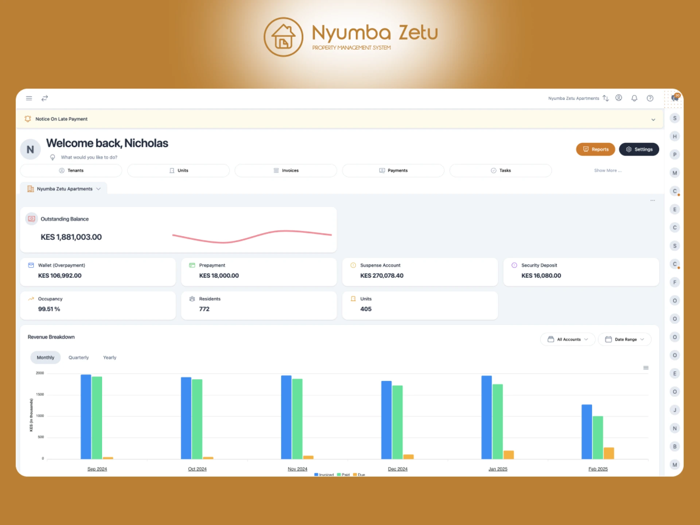Hide the Paid series via chart legend
The height and width of the screenshot is (525, 700).
343,474
